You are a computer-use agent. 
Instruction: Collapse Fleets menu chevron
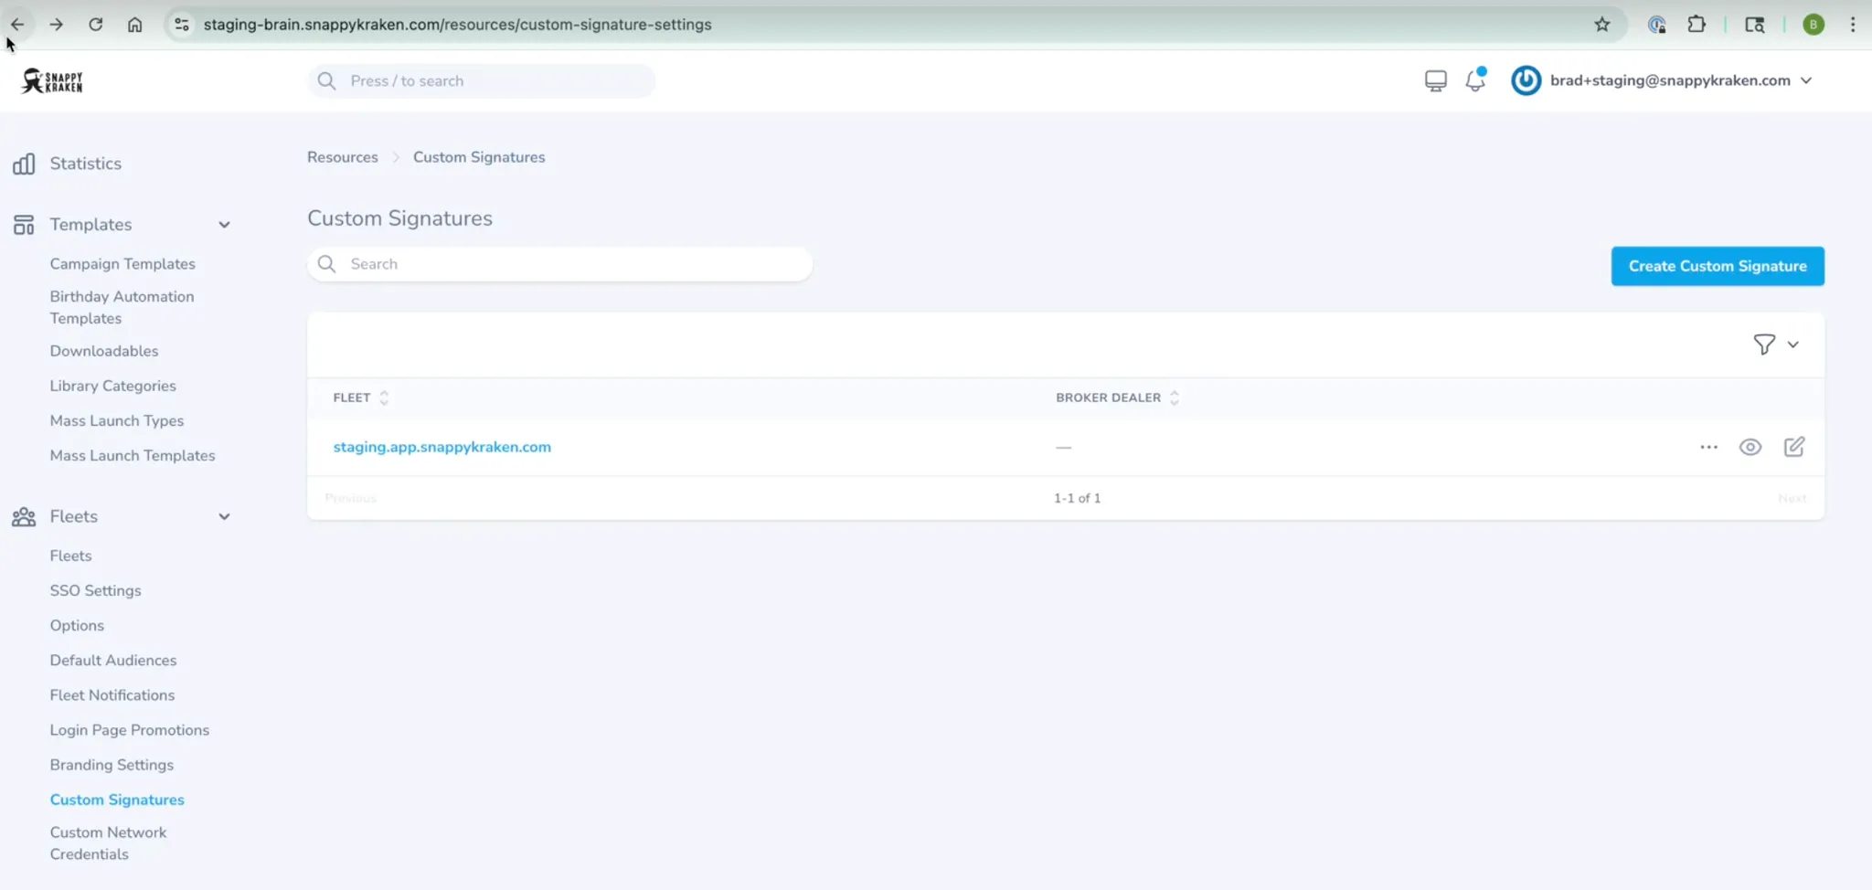(x=224, y=517)
